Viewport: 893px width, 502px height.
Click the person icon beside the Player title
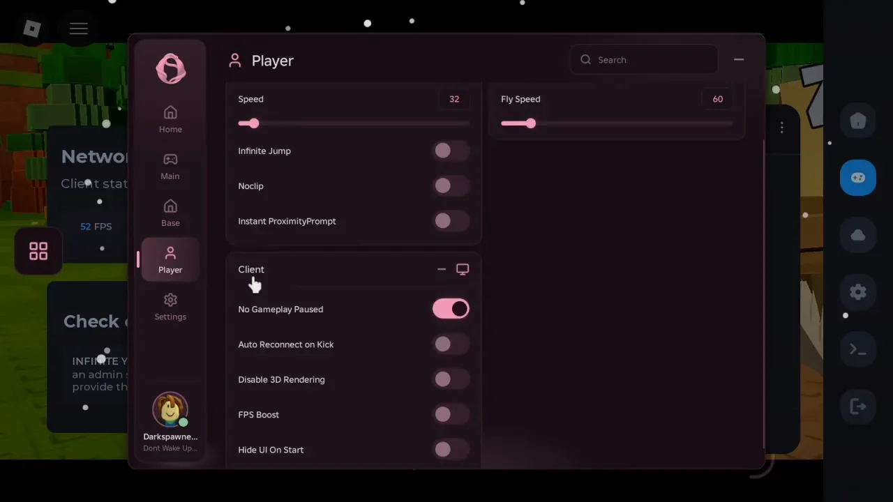point(235,61)
